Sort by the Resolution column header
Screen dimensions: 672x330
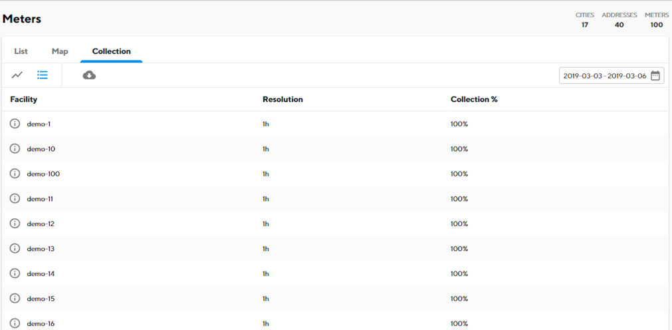tap(283, 99)
